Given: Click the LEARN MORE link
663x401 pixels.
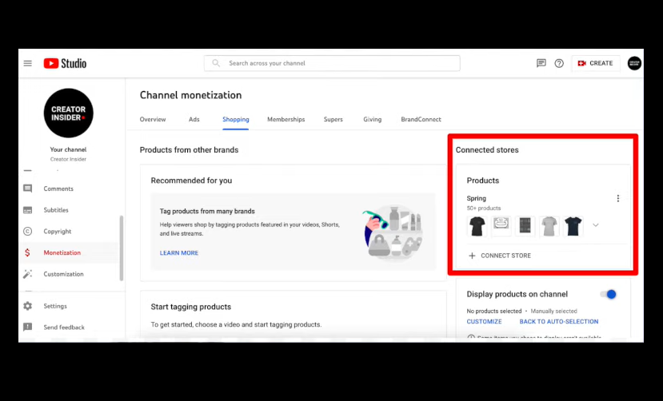Looking at the screenshot, I should tap(179, 253).
